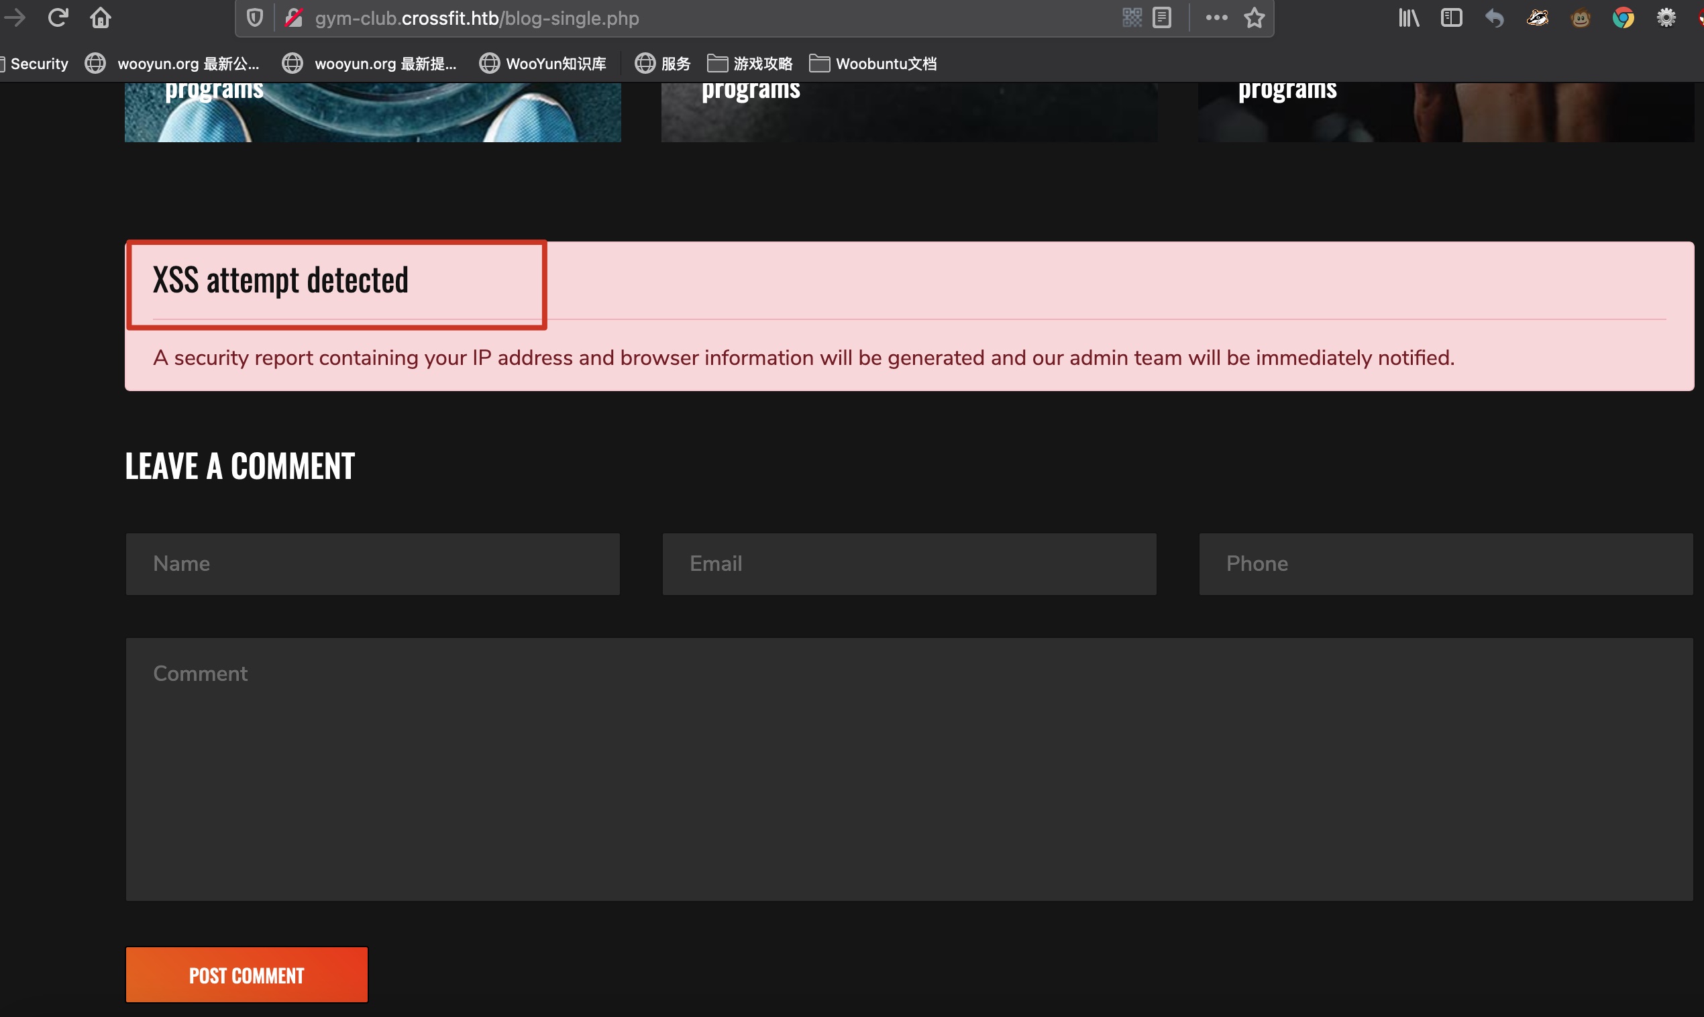Focus the Email input field
The width and height of the screenshot is (1704, 1017).
tap(908, 564)
